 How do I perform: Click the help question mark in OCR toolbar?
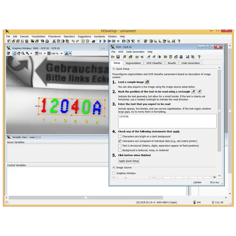coord(199,57)
